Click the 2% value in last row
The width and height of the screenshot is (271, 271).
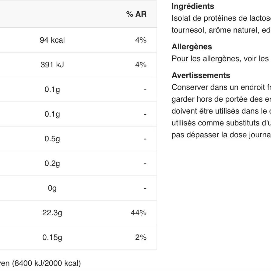(141, 237)
